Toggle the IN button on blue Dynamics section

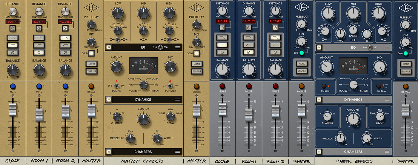319,99
